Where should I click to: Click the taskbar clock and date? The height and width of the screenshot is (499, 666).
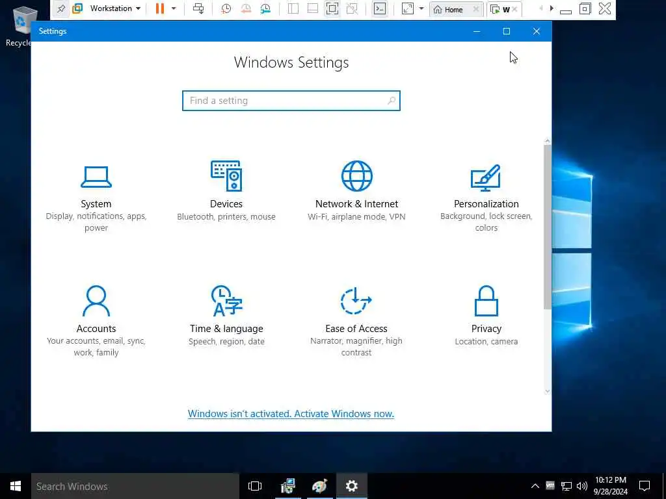(x=610, y=486)
